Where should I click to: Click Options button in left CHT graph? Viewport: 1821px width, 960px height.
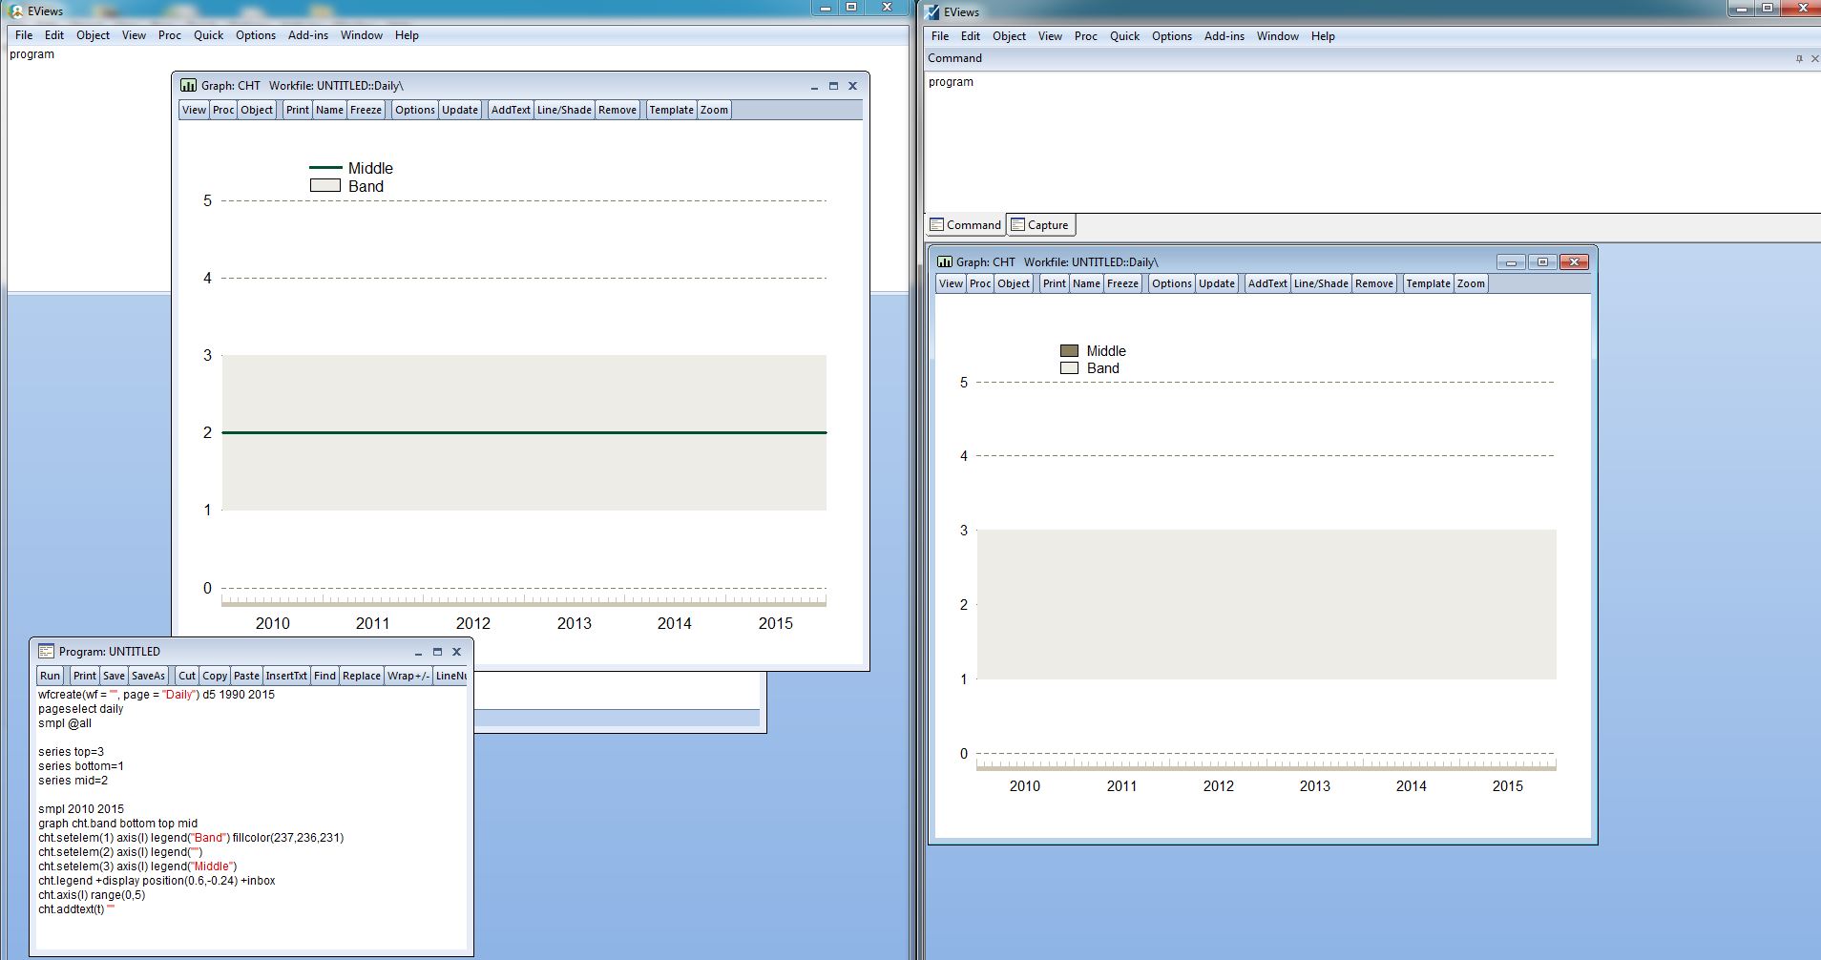point(415,110)
